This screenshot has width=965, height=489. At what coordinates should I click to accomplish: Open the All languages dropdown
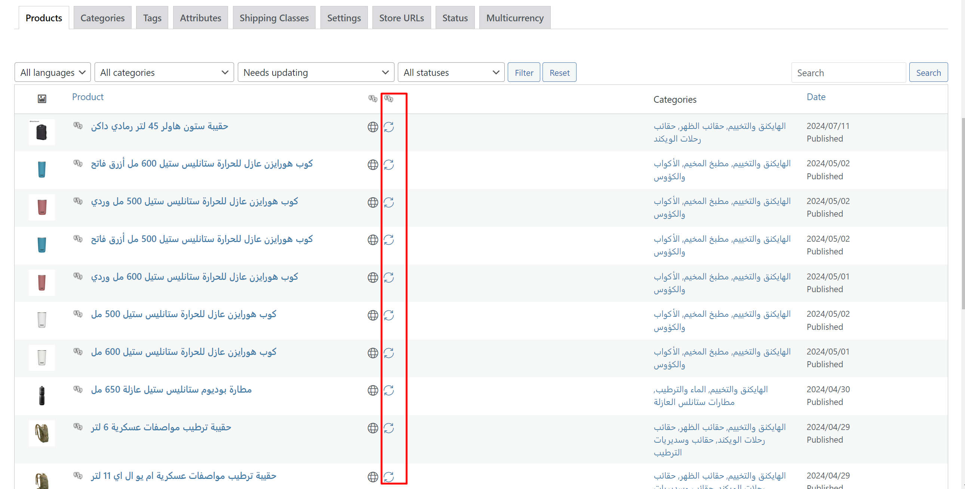click(x=52, y=72)
